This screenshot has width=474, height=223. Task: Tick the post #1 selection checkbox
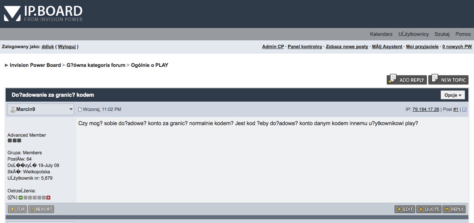point(465,109)
